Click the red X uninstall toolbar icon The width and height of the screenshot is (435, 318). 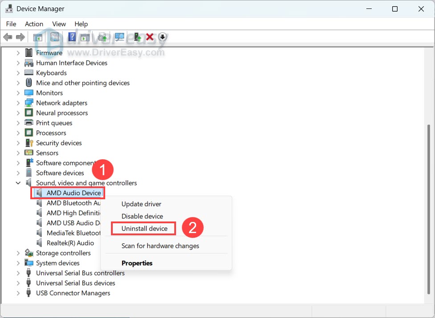(150, 37)
